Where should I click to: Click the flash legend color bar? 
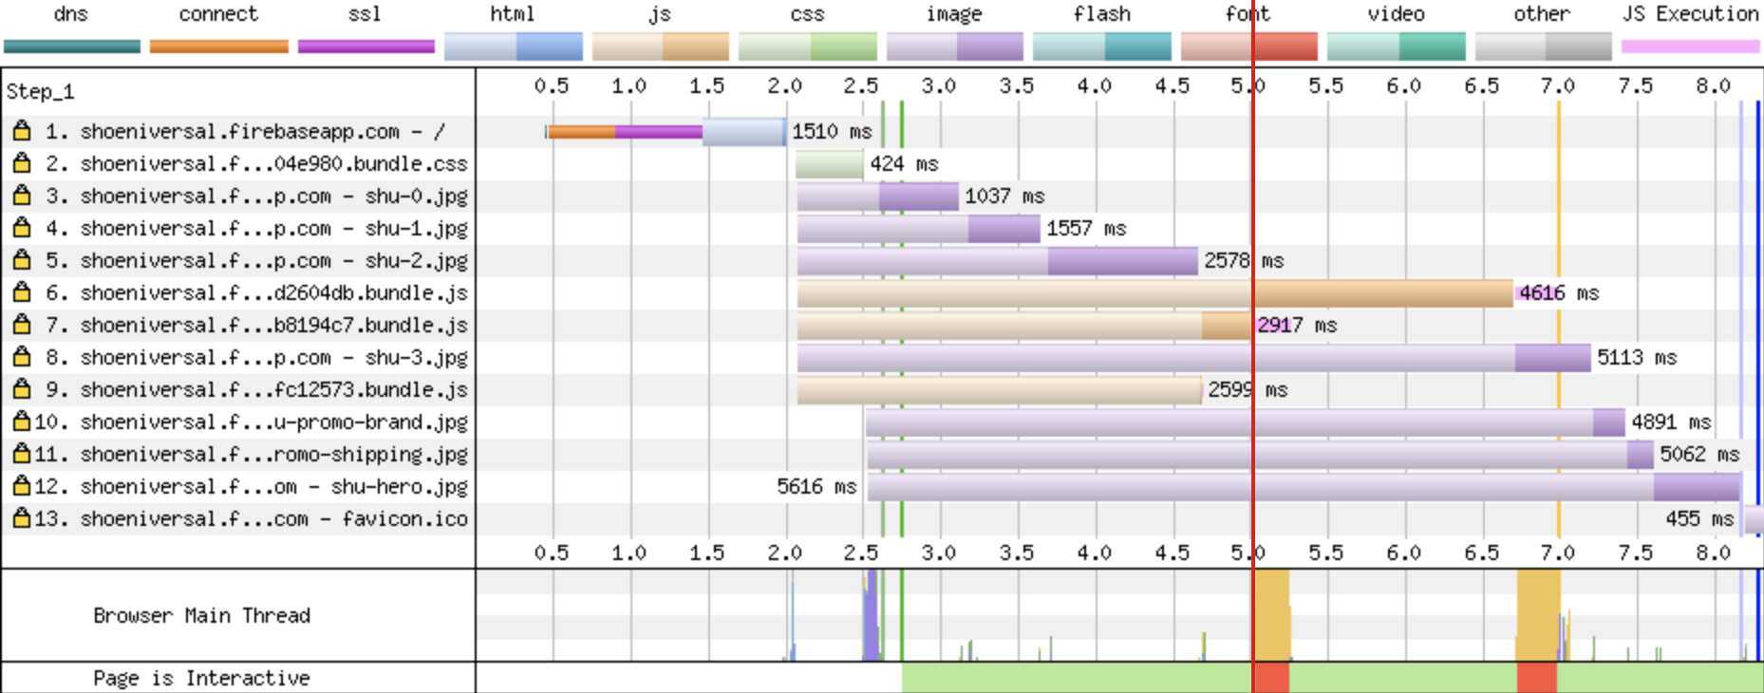(x=1102, y=47)
